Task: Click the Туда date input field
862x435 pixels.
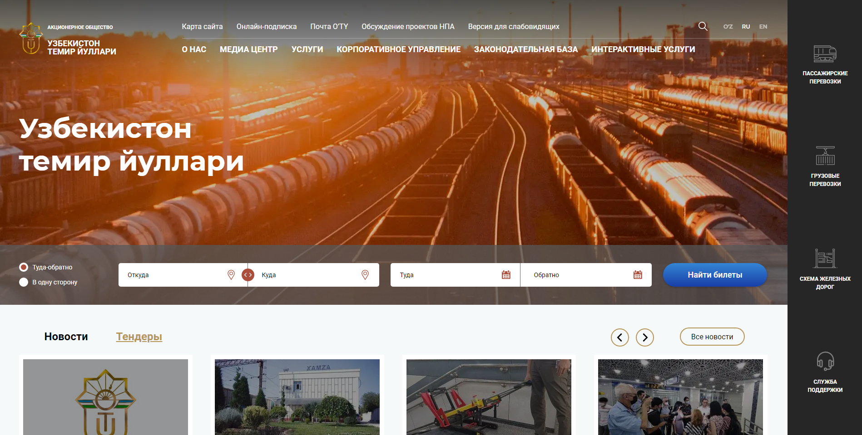Action: pos(455,275)
